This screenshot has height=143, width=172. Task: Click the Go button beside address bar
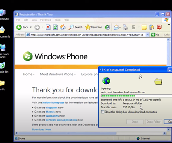click(155, 35)
